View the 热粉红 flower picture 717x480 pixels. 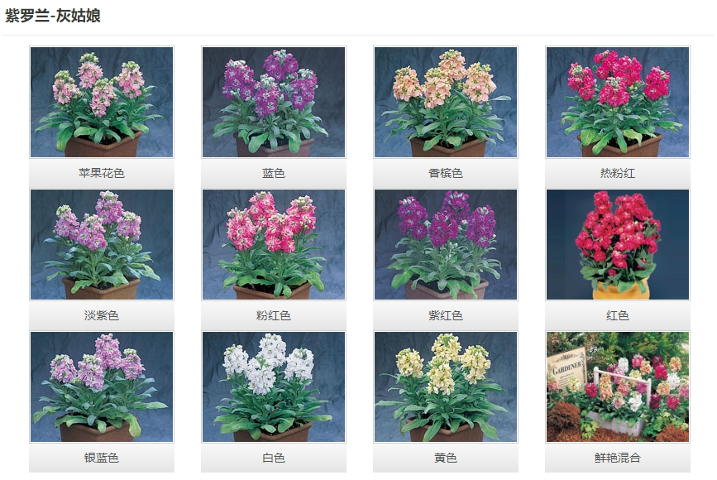click(x=618, y=102)
